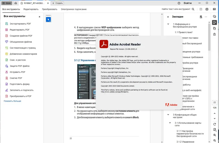Toggle the bookmarks panel icon in right rail
This screenshot has height=143, width=219.
[214, 22]
